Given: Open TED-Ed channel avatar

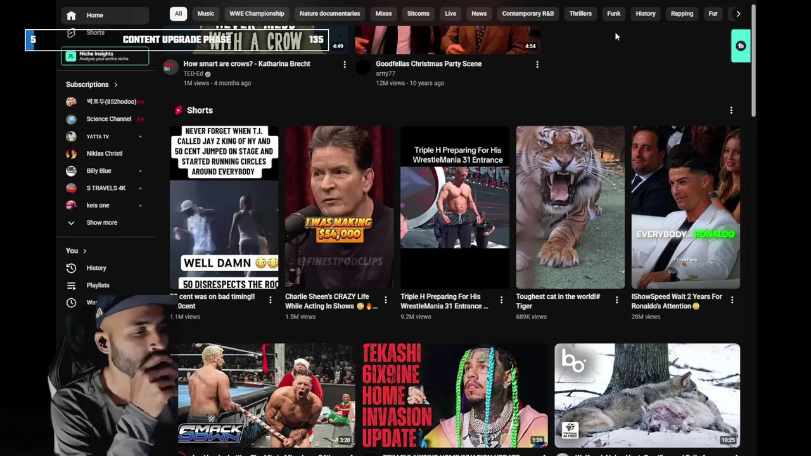Looking at the screenshot, I should pos(170,67).
